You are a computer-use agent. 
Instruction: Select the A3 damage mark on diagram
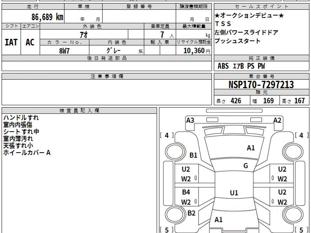tap(190, 120)
